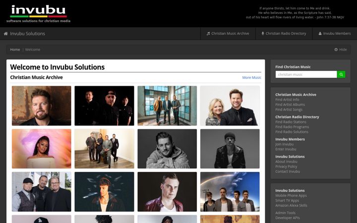This screenshot has width=357, height=223.
Task: Click sidebar heading Invubu Members
Action: pyautogui.click(x=290, y=139)
